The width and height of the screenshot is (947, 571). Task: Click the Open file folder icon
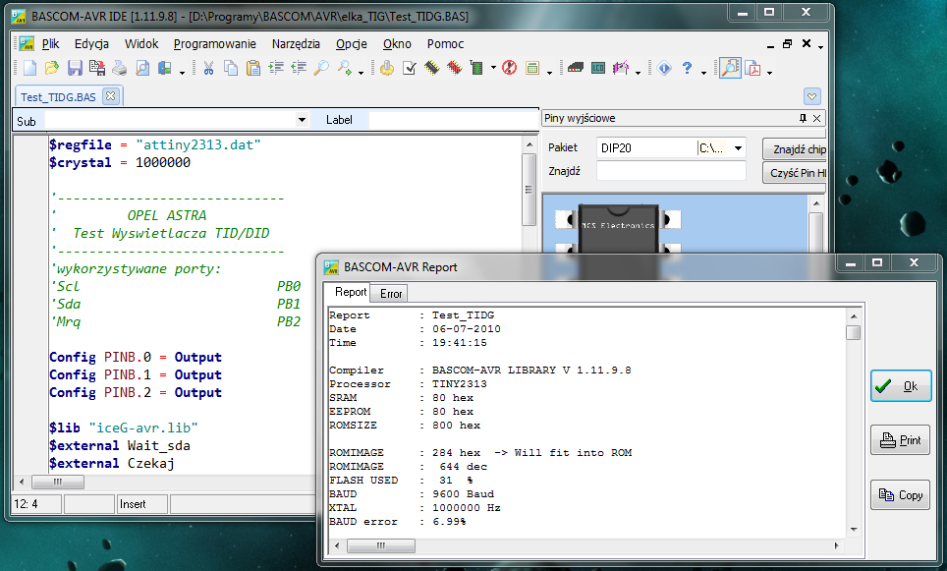52,69
